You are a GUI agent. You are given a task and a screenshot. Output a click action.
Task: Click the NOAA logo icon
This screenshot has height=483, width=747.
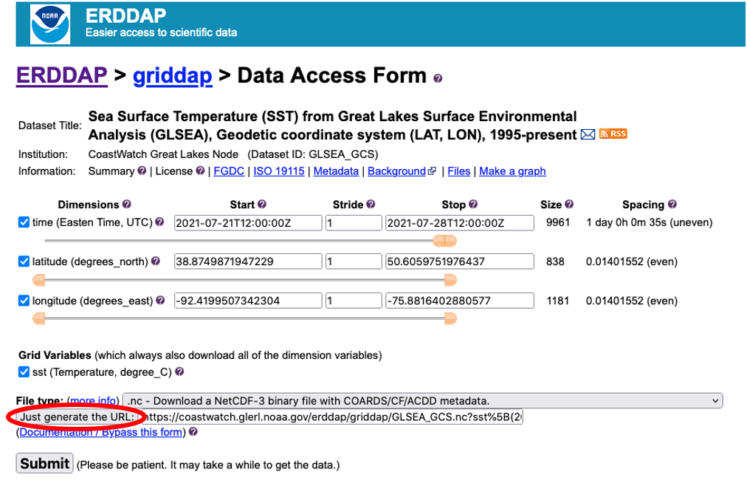coord(49,24)
